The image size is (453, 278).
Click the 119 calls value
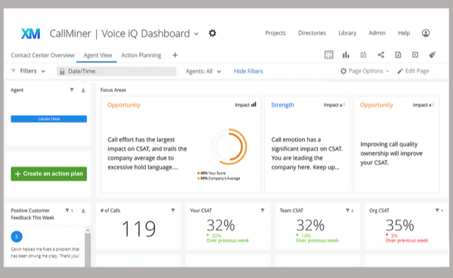coord(139,228)
